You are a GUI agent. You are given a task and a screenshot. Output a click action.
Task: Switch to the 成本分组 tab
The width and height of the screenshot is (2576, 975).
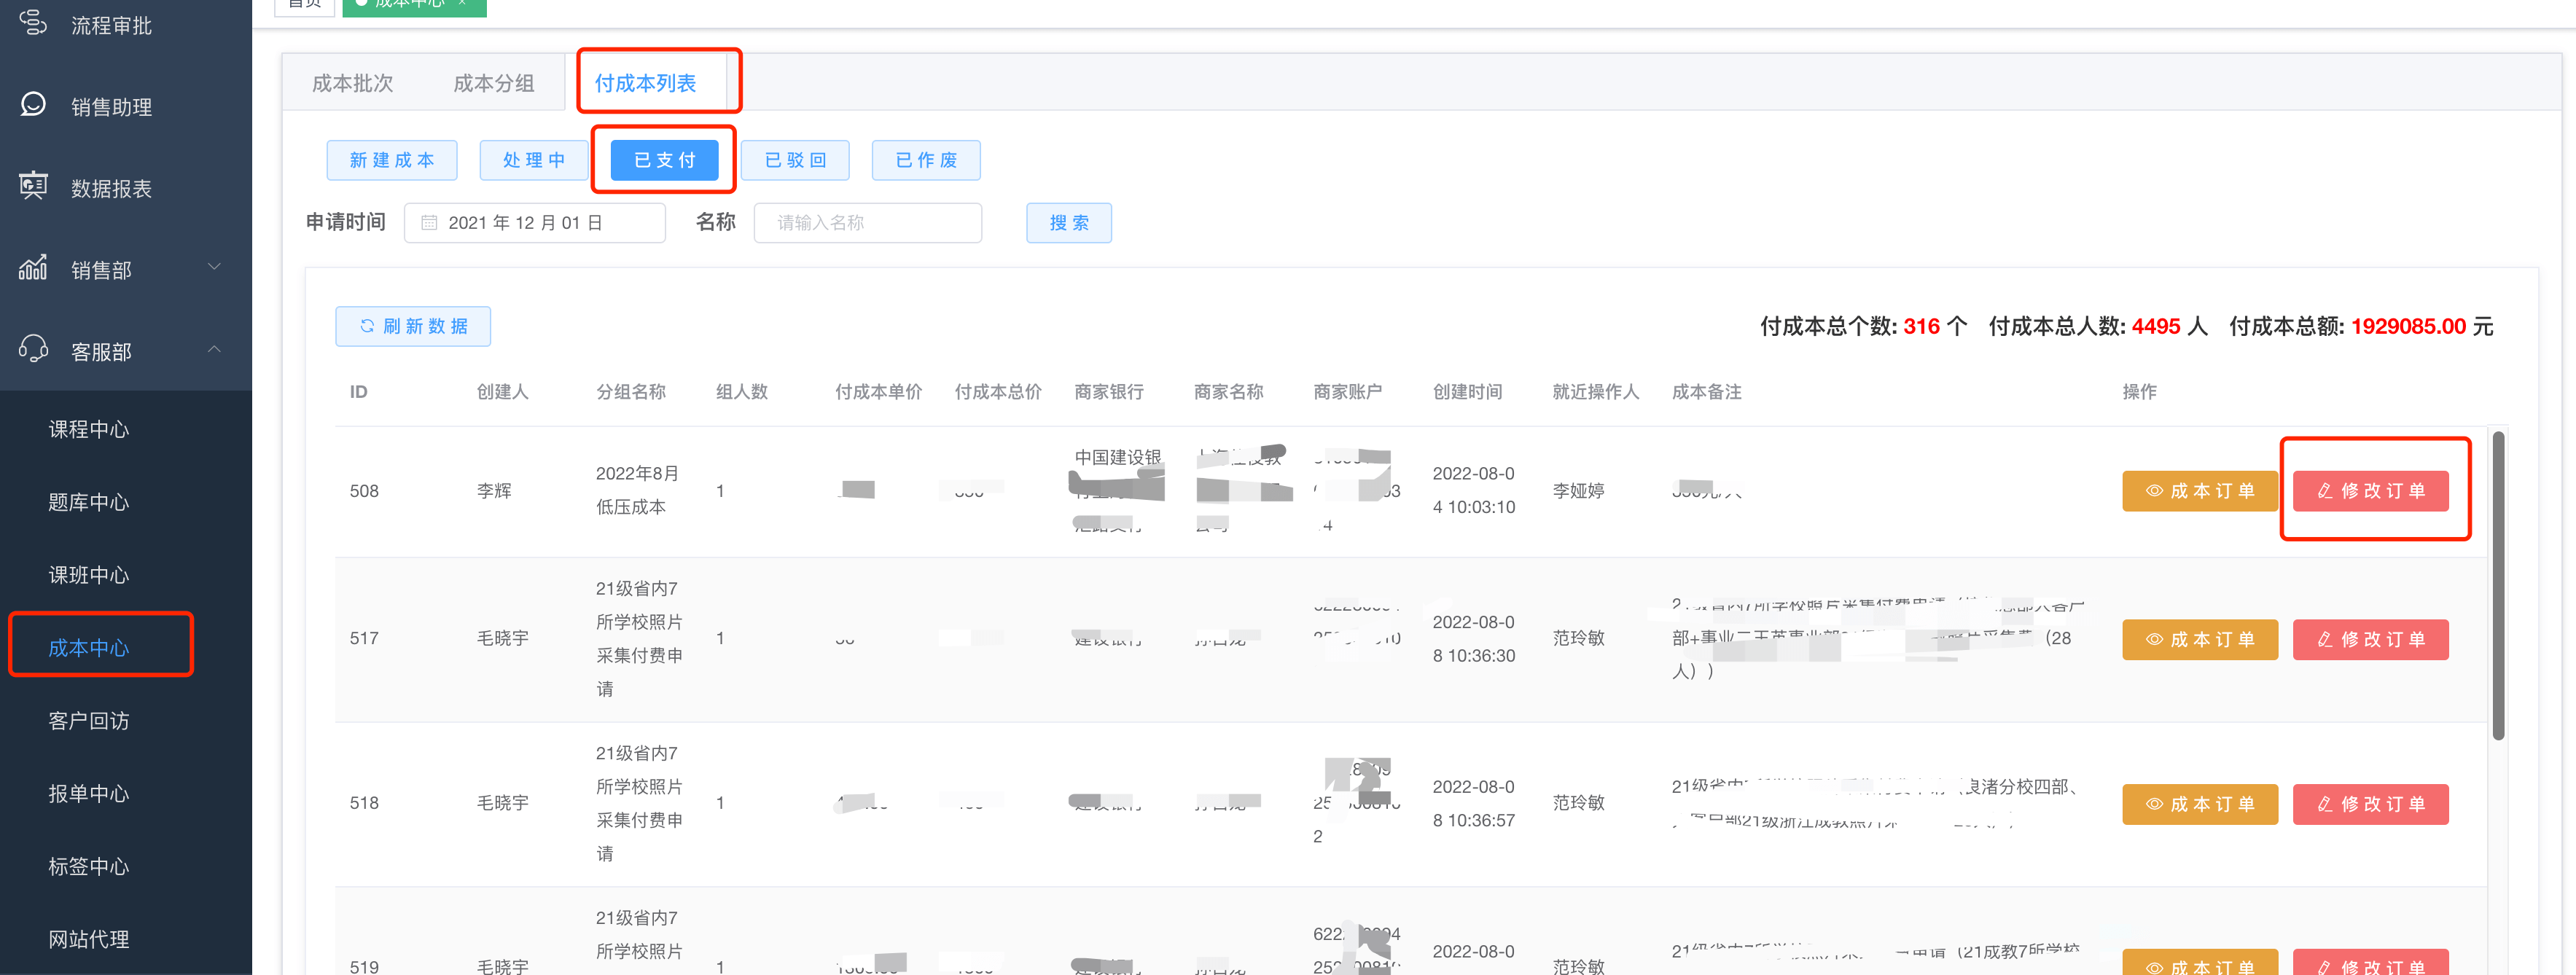coord(493,84)
